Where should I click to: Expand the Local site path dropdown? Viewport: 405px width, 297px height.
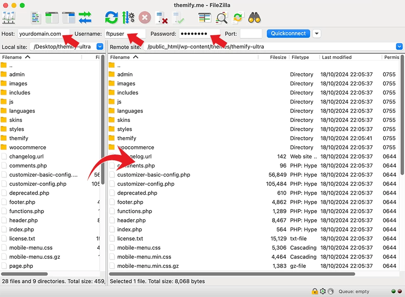point(100,47)
